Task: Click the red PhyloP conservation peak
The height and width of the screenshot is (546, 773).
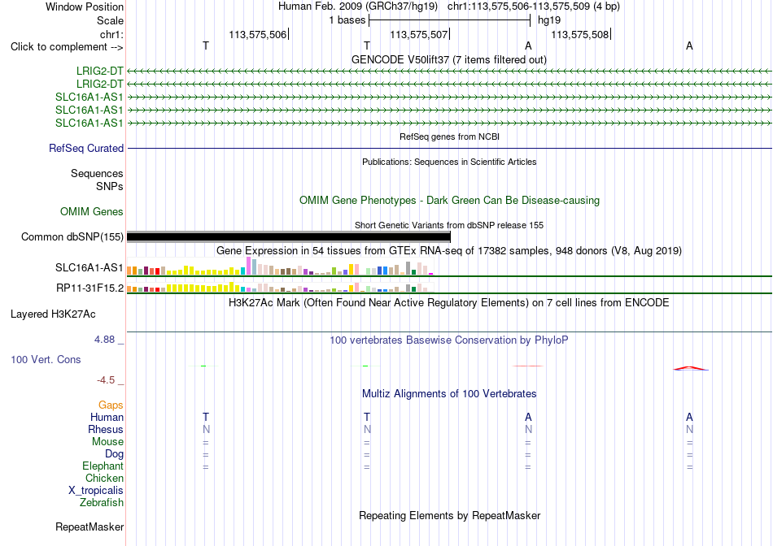Action: point(691,368)
